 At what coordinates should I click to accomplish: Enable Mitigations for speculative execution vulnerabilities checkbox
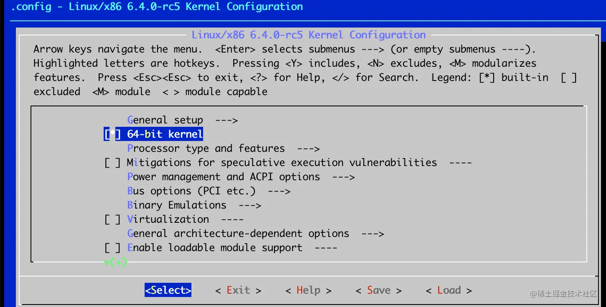(x=112, y=163)
